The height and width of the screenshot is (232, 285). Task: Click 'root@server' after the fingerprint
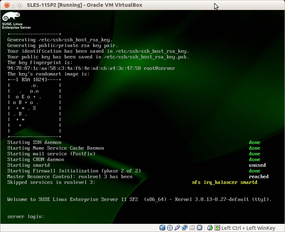point(159,68)
